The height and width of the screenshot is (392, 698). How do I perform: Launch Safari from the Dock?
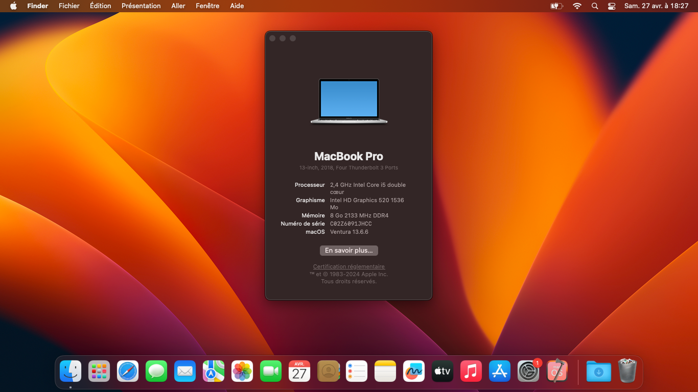128,371
